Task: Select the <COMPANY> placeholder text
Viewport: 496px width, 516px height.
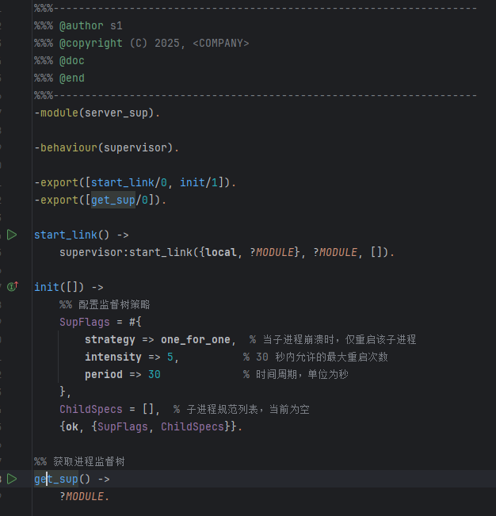Action: pos(221,43)
